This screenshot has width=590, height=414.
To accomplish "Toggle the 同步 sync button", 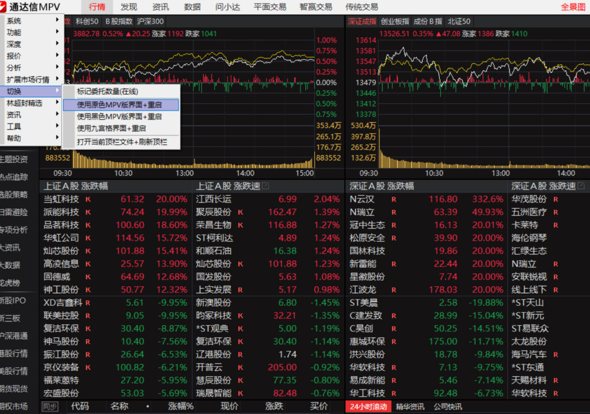I will (50, 406).
